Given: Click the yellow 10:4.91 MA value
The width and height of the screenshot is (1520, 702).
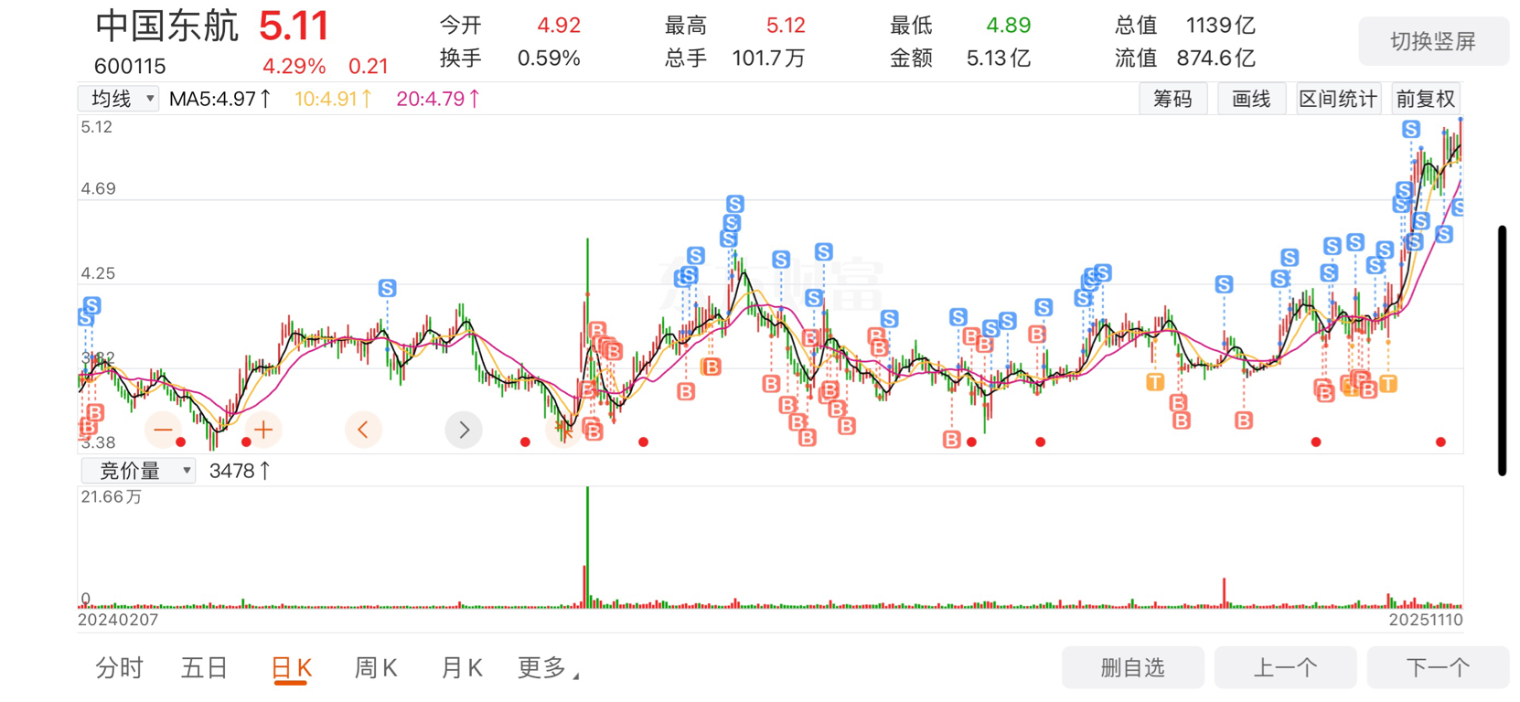Looking at the screenshot, I should [333, 99].
